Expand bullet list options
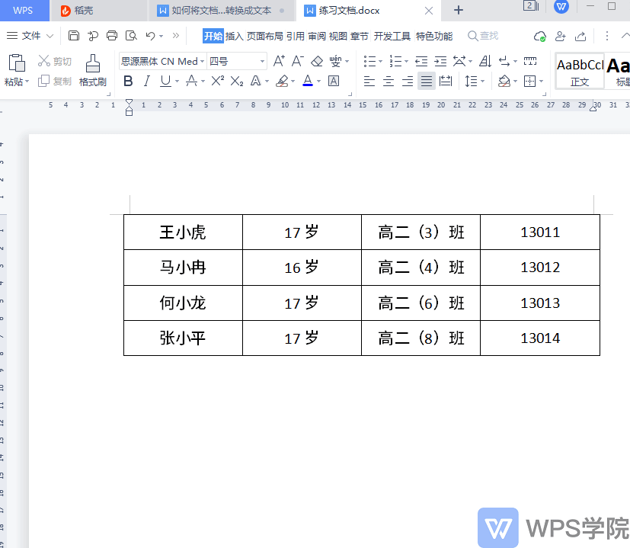This screenshot has height=548, width=630. click(x=380, y=62)
